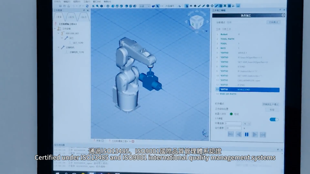
Task: Activate the arrow selection pointer tool
Action: [x=157, y=6]
